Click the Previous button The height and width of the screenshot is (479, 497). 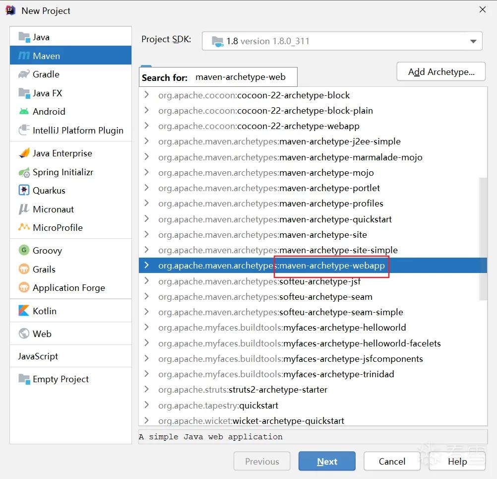click(x=262, y=461)
